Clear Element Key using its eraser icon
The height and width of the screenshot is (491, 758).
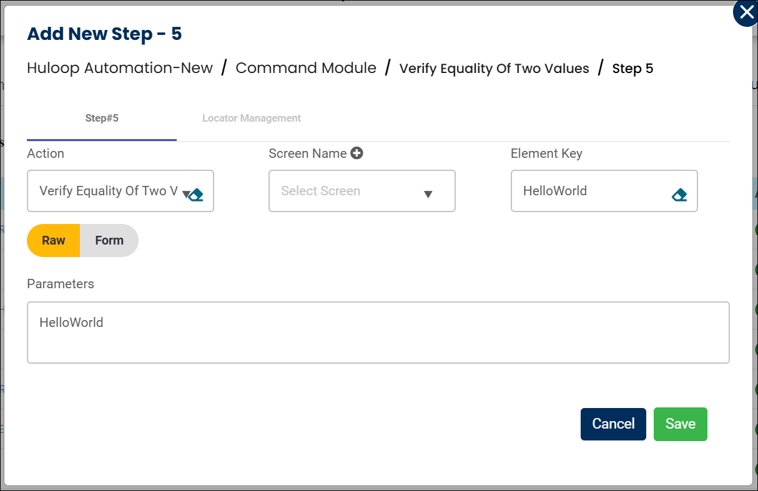[x=679, y=195]
